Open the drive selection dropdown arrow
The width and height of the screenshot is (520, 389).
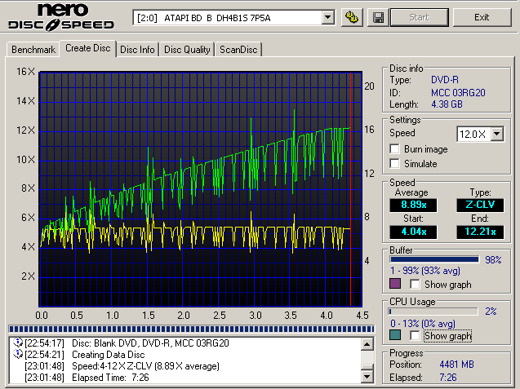click(x=327, y=17)
